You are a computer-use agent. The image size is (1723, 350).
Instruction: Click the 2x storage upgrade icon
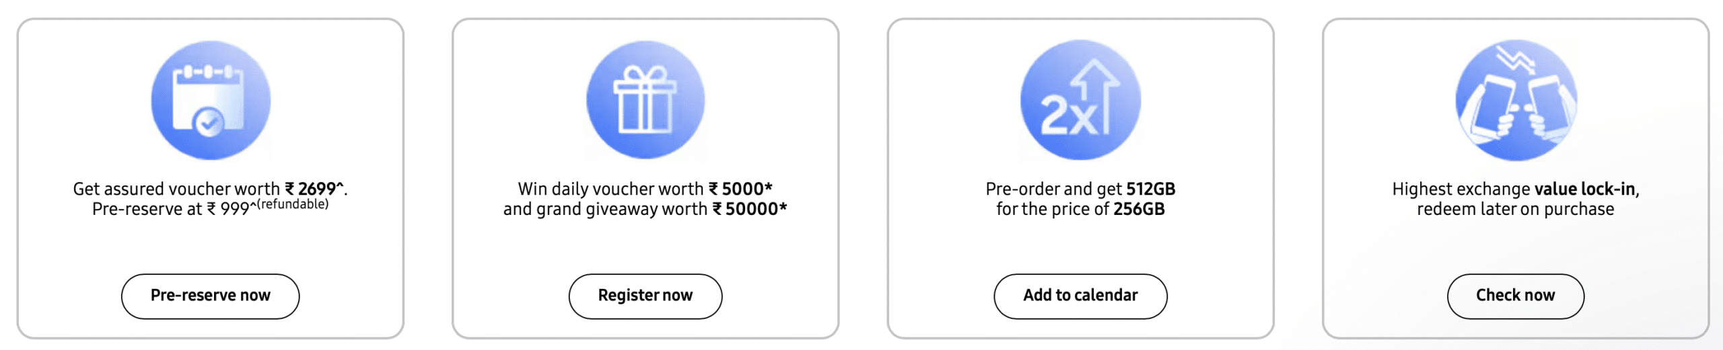(1080, 101)
